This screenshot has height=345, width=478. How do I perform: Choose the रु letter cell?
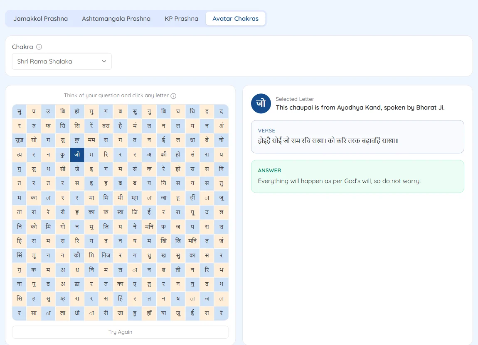(34, 125)
